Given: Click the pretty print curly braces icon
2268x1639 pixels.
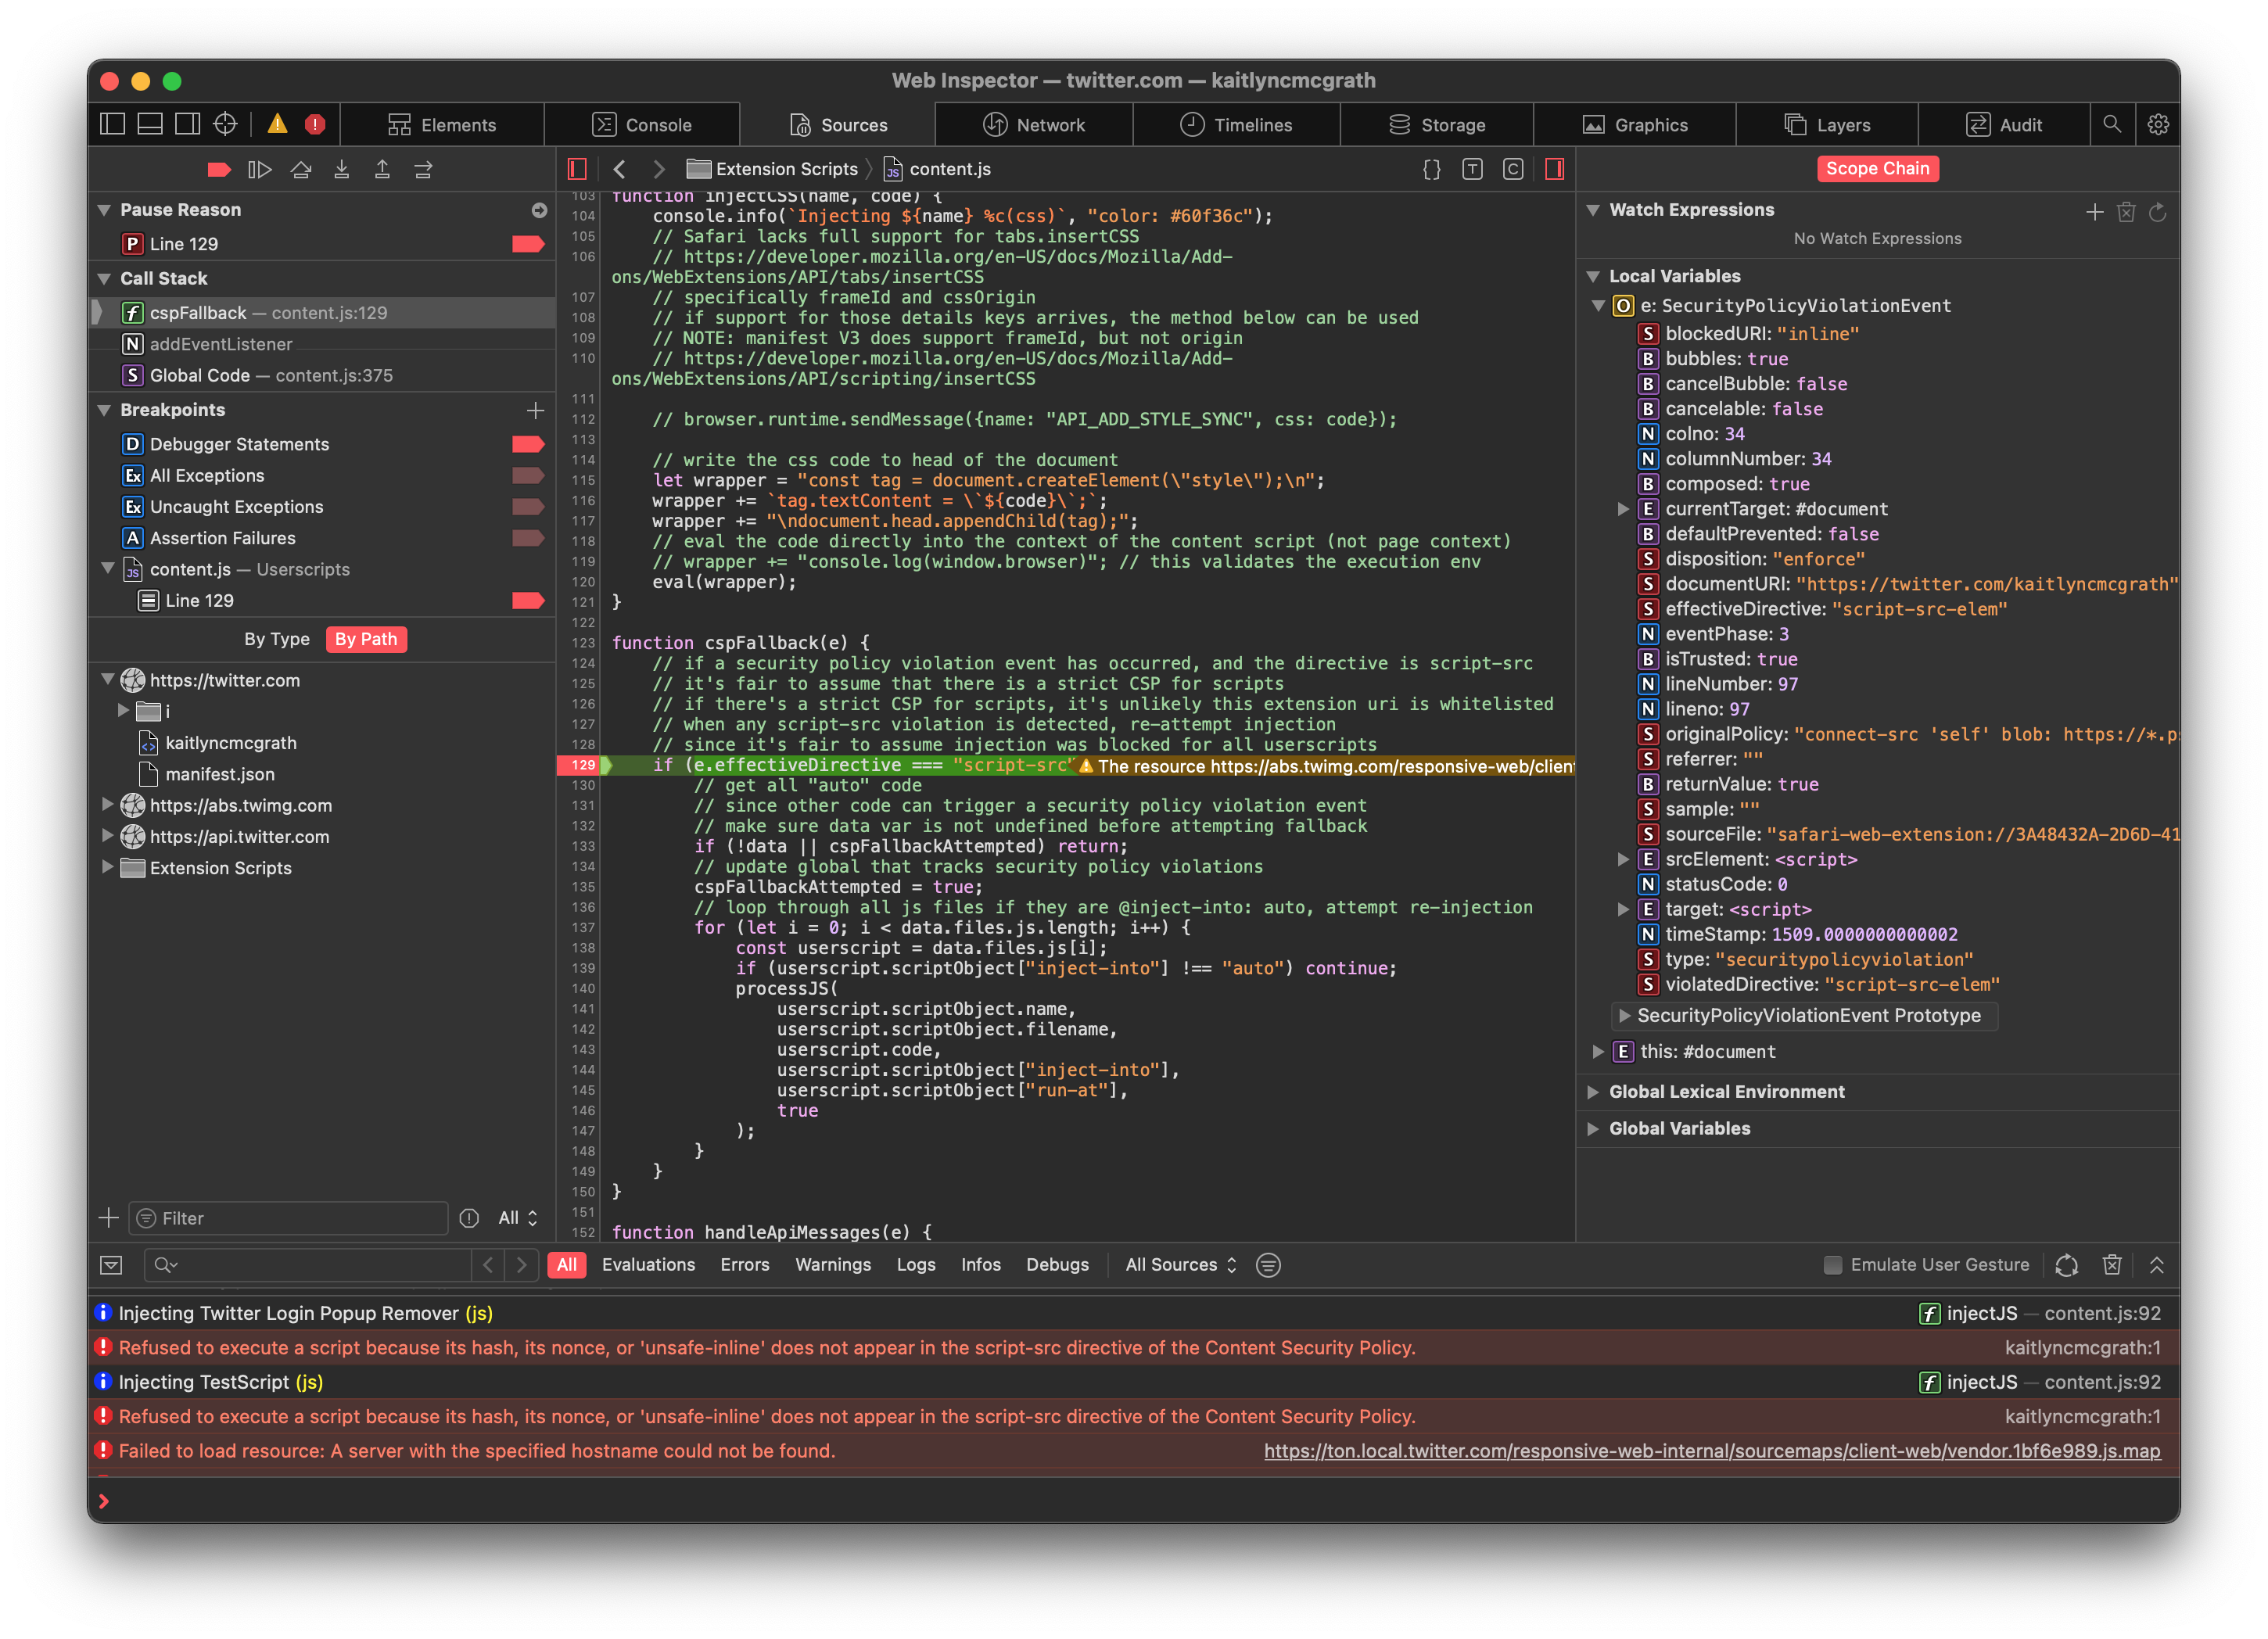Looking at the screenshot, I should tap(1431, 169).
